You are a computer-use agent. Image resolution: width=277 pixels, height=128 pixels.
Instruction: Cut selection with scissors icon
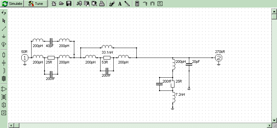tap(79, 4)
